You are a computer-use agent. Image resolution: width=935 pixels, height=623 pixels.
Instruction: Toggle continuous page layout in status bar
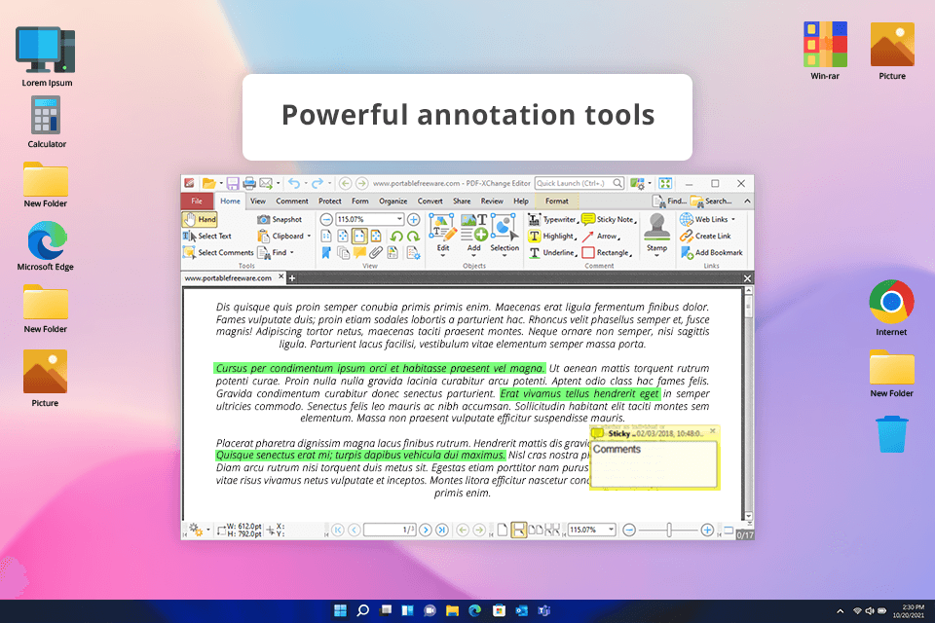519,530
